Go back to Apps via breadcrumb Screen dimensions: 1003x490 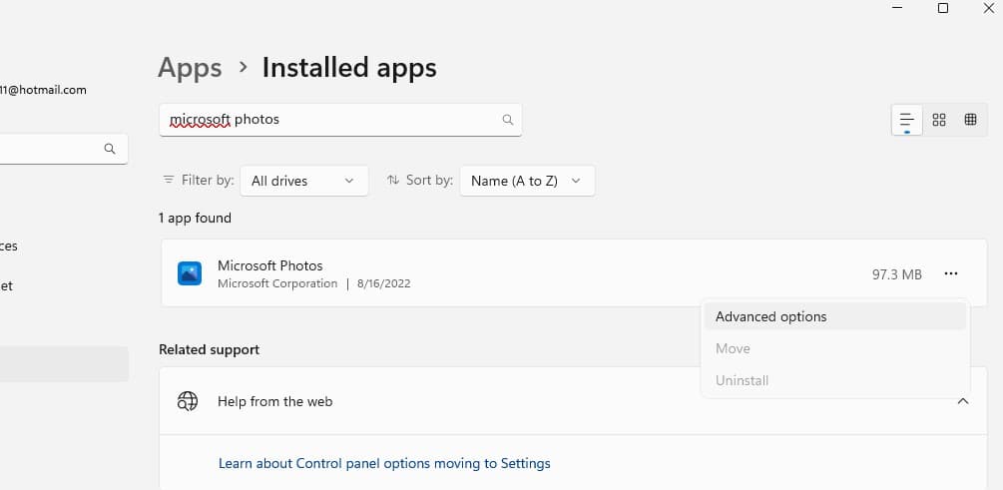[x=190, y=68]
